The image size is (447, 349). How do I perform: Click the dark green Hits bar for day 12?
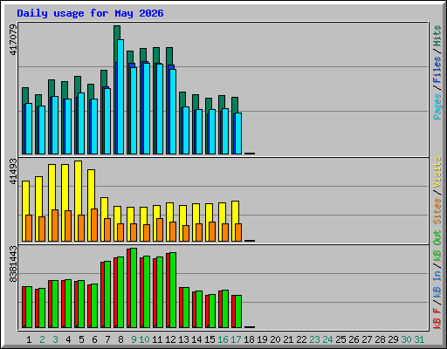click(x=169, y=56)
